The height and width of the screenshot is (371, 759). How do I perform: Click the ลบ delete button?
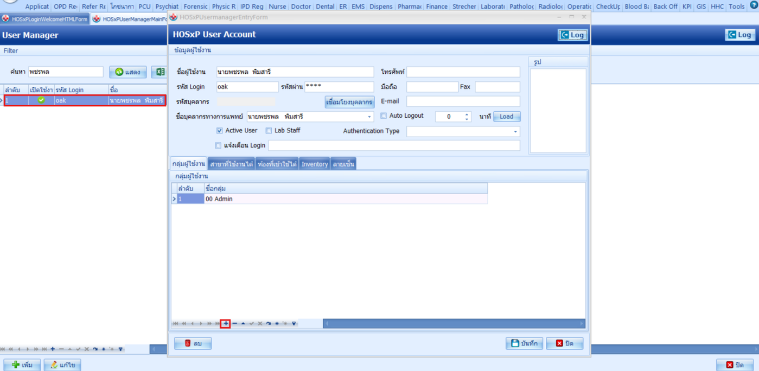tap(193, 343)
